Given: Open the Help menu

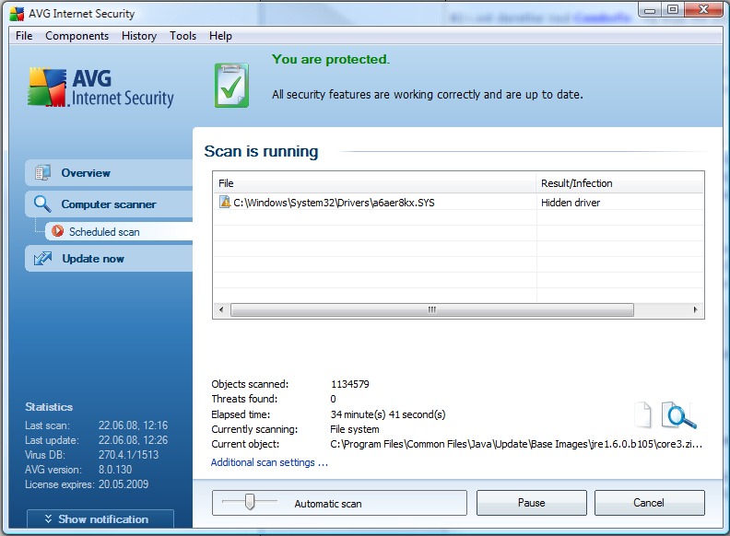Looking at the screenshot, I should coord(220,36).
